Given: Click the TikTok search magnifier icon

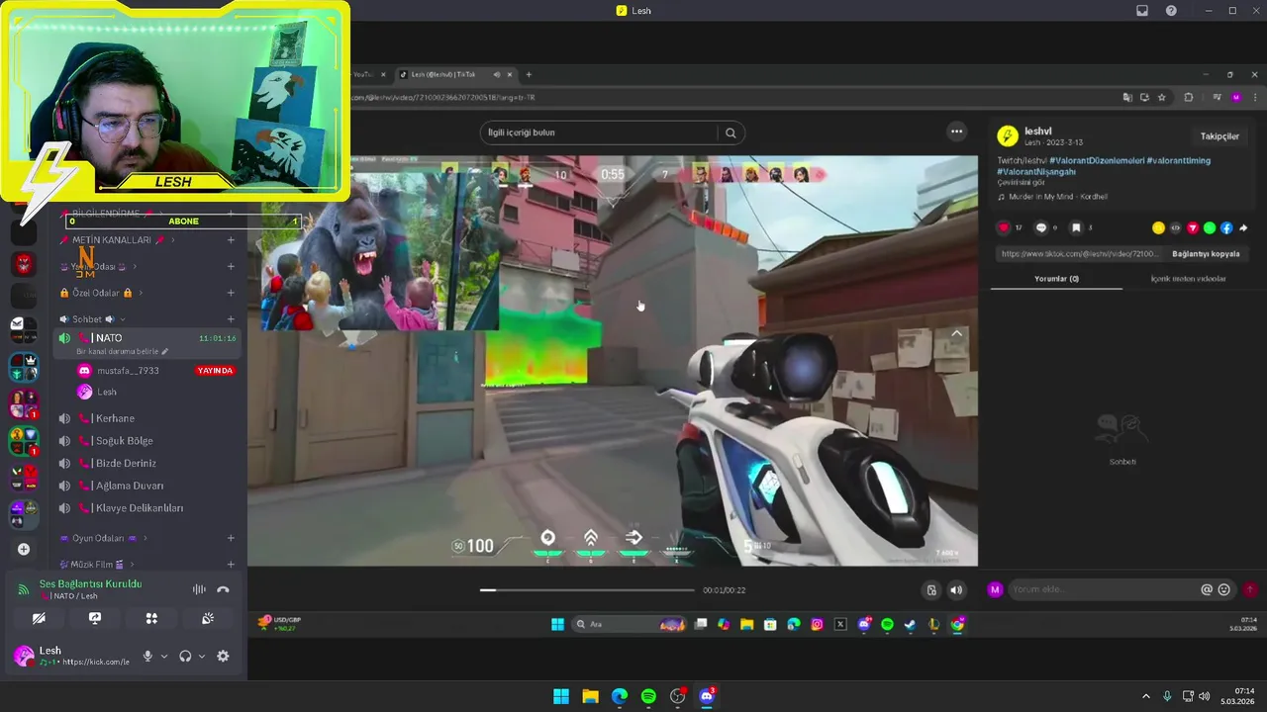Looking at the screenshot, I should (731, 133).
